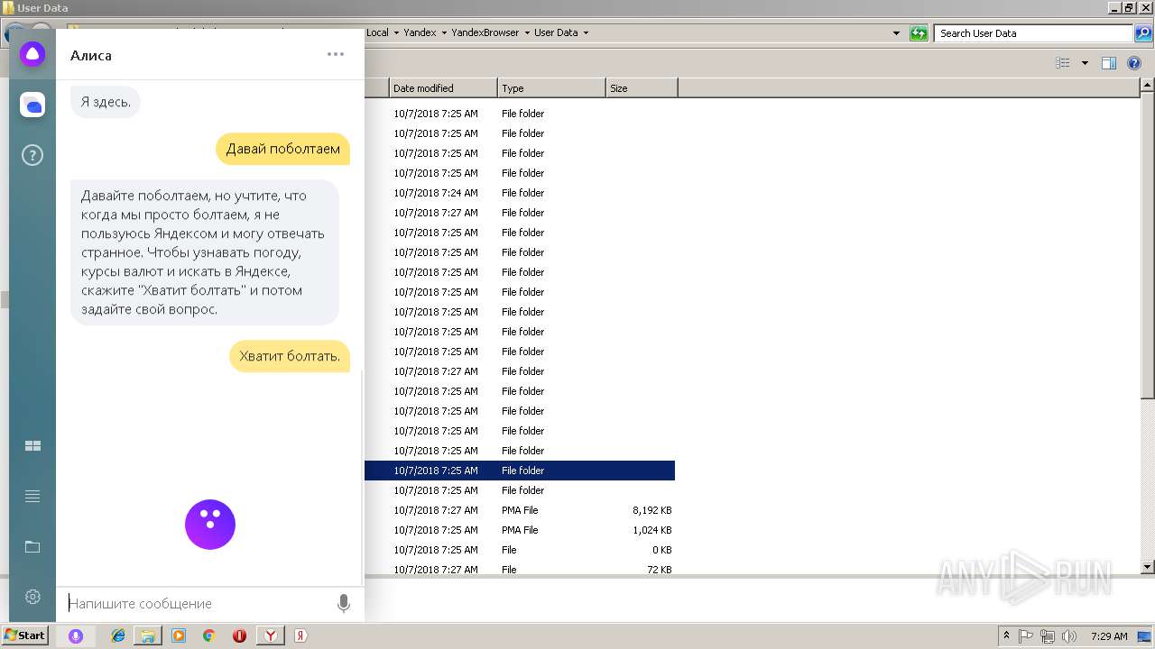Expand the dropdown arrow after Yandex breadcrumb
The image size is (1155, 649).
(443, 33)
